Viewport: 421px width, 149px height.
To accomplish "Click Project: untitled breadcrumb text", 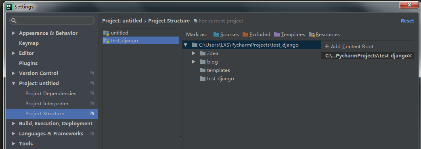I will [x=122, y=21].
